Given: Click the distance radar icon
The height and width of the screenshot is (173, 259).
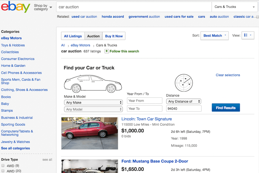Looking at the screenshot, I should [184, 83].
